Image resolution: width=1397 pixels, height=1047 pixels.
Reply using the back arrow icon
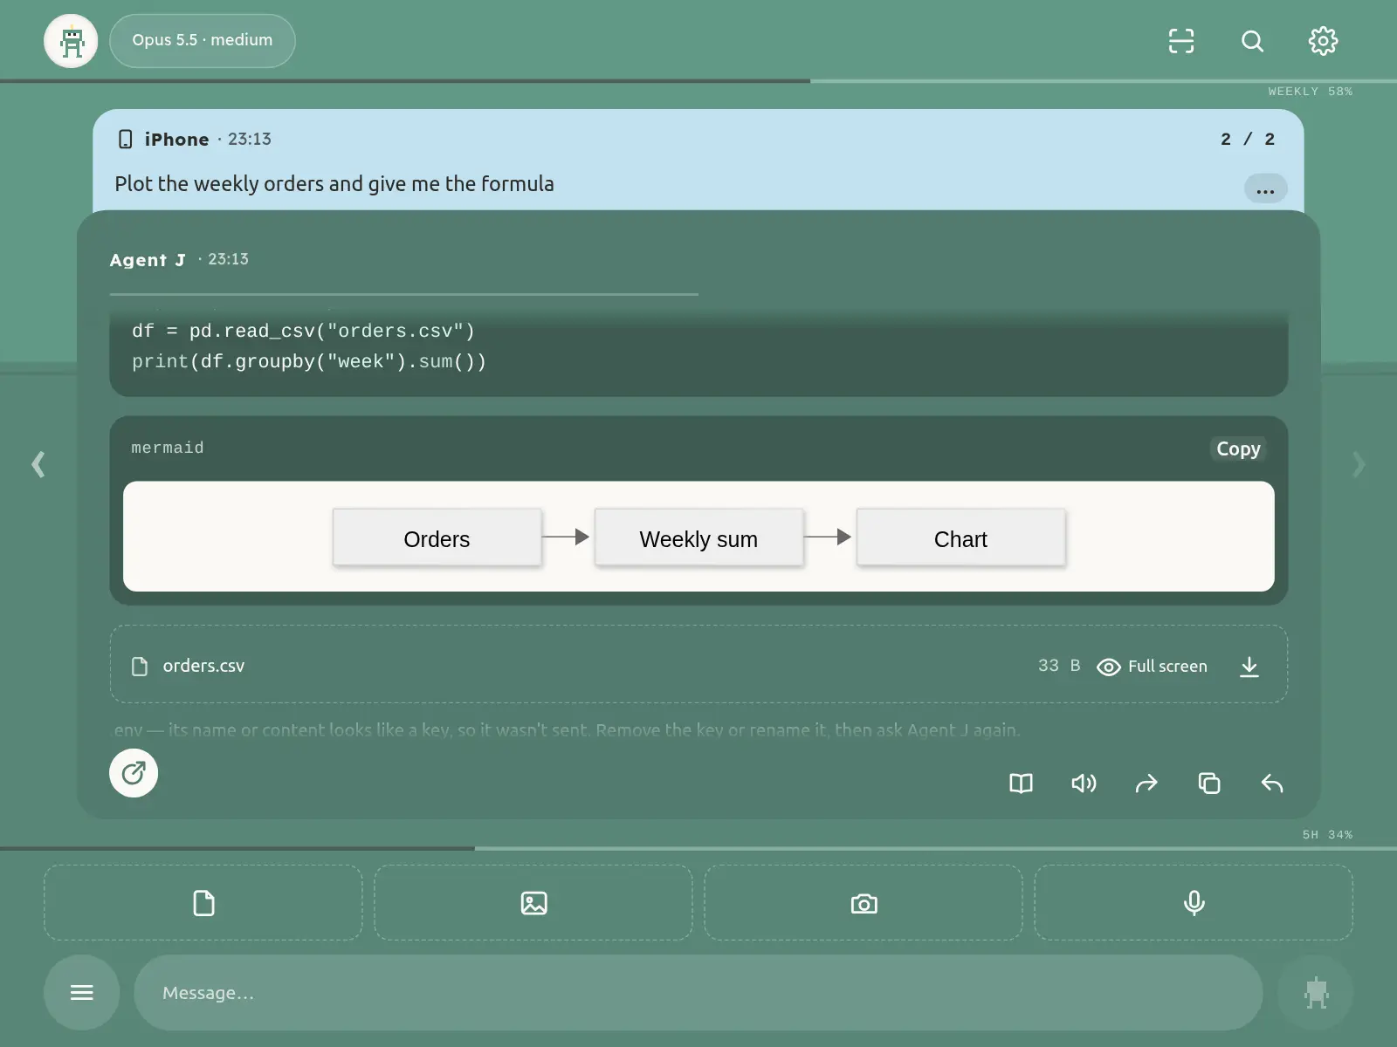(1272, 784)
